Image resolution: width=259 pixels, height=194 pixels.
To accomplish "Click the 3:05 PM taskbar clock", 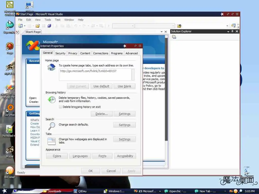I will point(250,191).
